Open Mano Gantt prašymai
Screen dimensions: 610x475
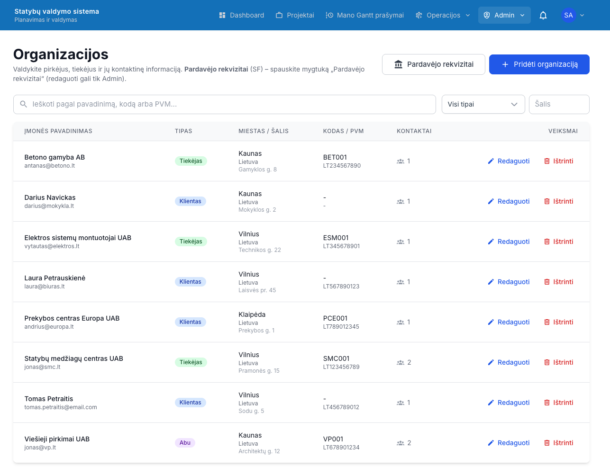coord(365,15)
